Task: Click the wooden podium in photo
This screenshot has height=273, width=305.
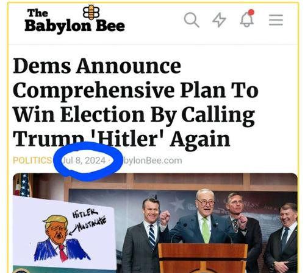Action: point(203,258)
